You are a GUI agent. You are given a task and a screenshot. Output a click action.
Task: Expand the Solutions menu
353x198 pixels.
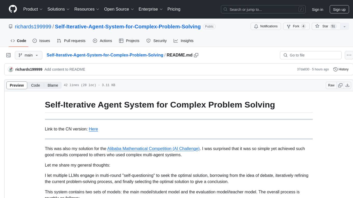tap(58, 9)
